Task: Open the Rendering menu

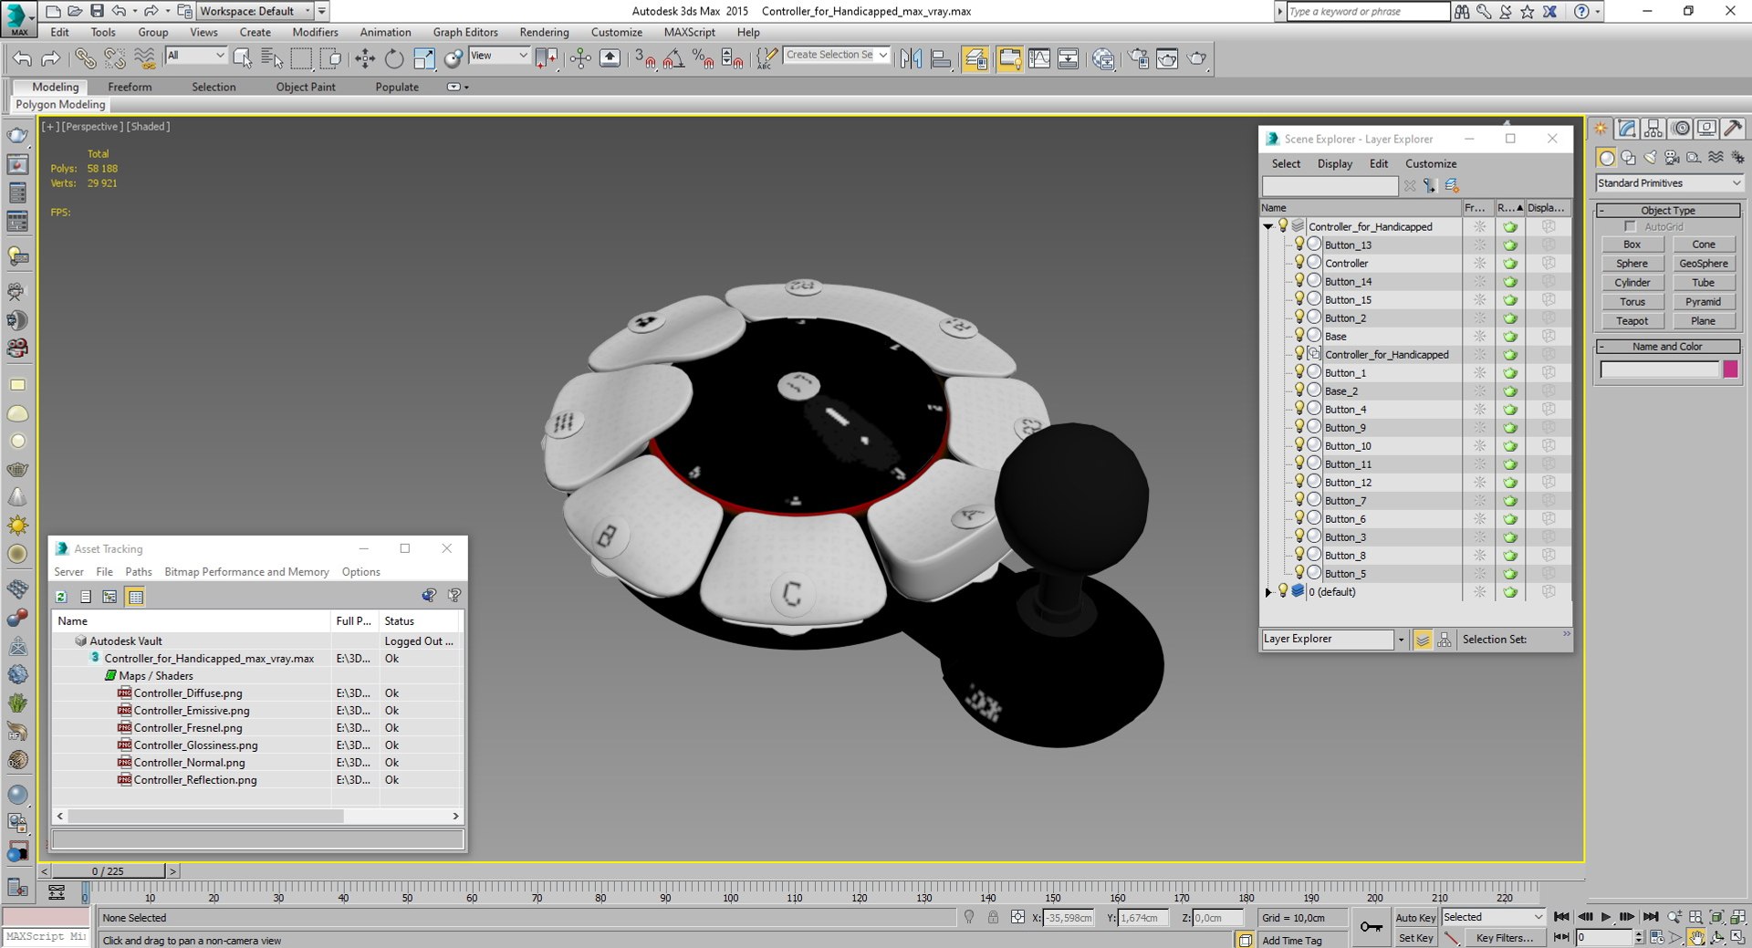Action: click(x=544, y=32)
